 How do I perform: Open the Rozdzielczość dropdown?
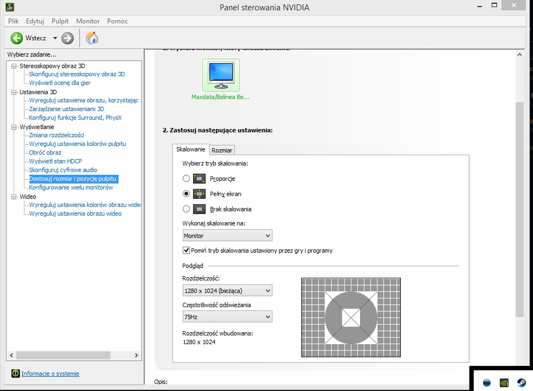[227, 291]
